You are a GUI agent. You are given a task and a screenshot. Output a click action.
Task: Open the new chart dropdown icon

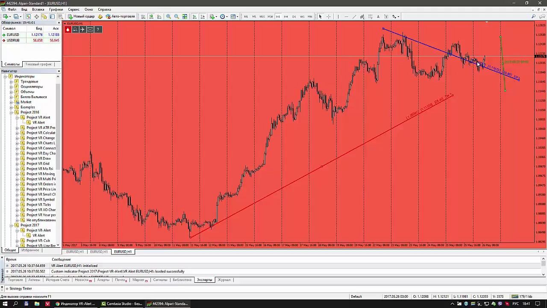click(7, 17)
